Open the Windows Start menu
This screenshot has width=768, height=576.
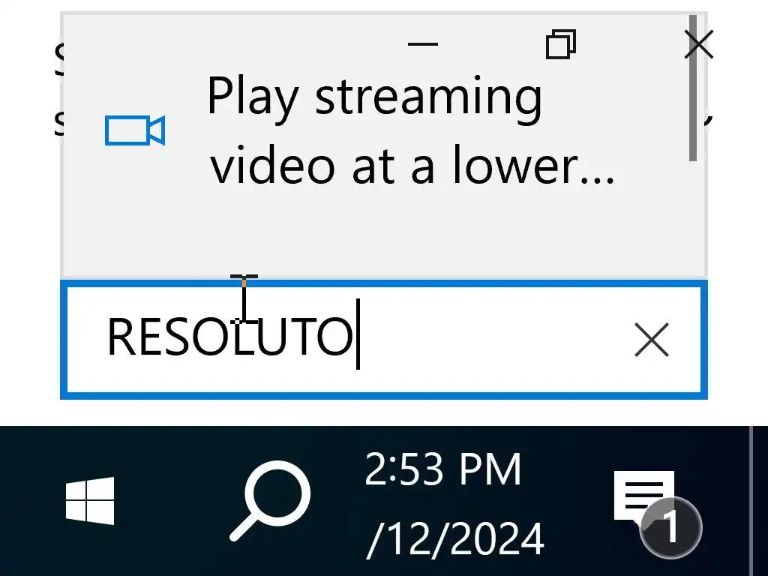pos(90,500)
